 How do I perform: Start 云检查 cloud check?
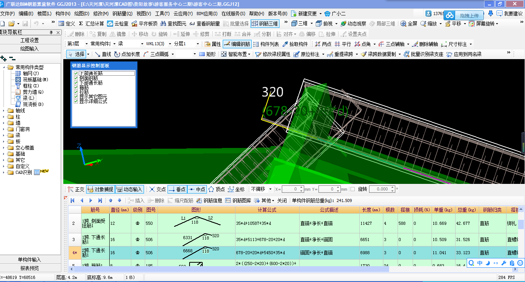coord(118,24)
